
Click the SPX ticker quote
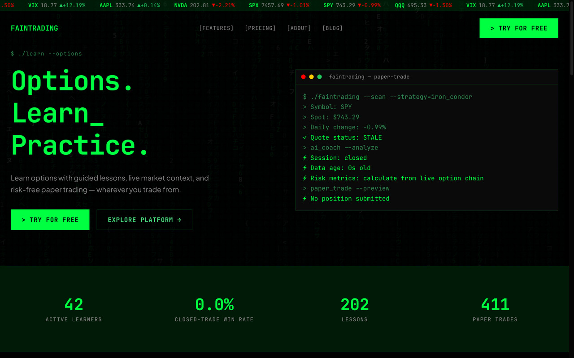279,5
